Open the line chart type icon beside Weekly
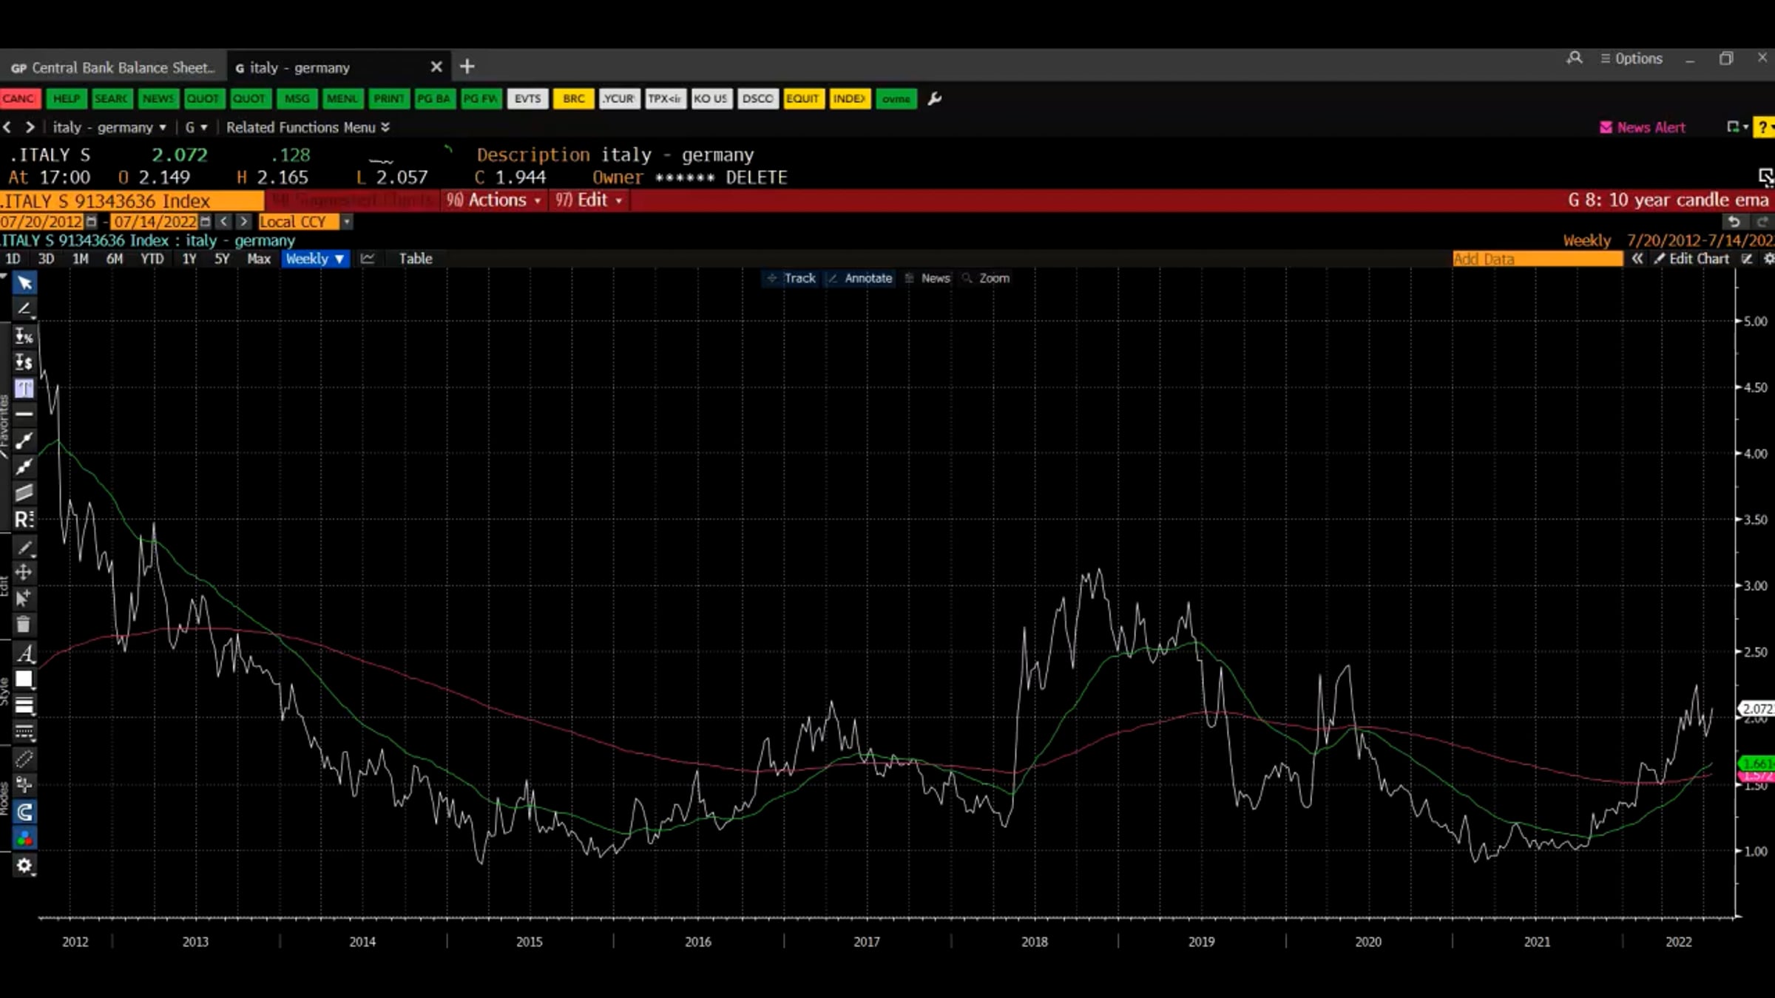The height and width of the screenshot is (998, 1775). pos(368,259)
